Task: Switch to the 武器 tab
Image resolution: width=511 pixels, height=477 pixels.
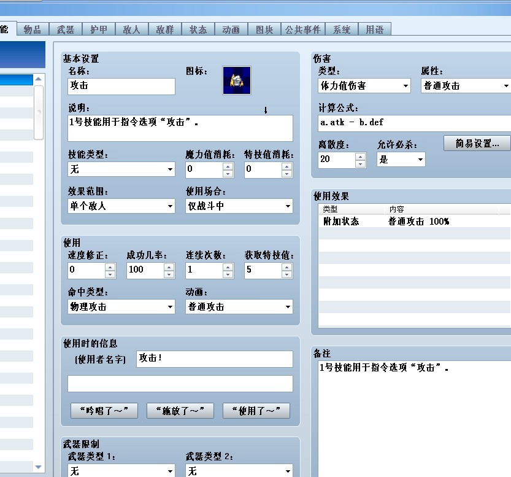Action: pos(66,29)
